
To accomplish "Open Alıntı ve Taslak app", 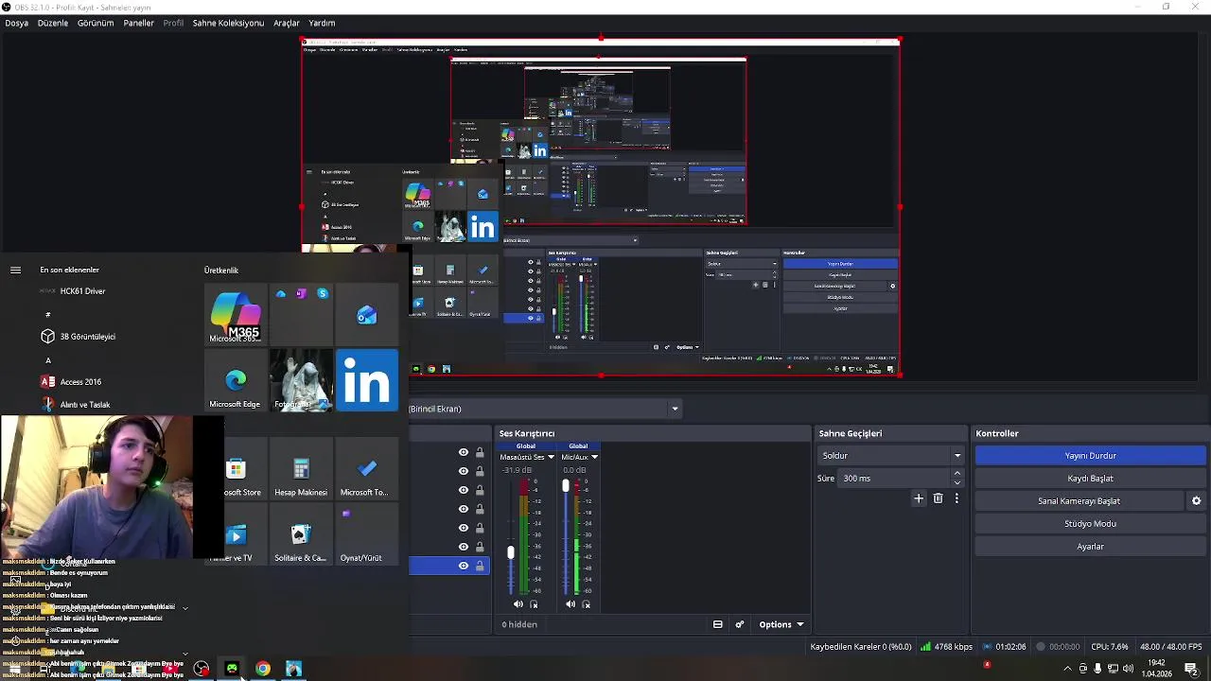I will (76, 405).
